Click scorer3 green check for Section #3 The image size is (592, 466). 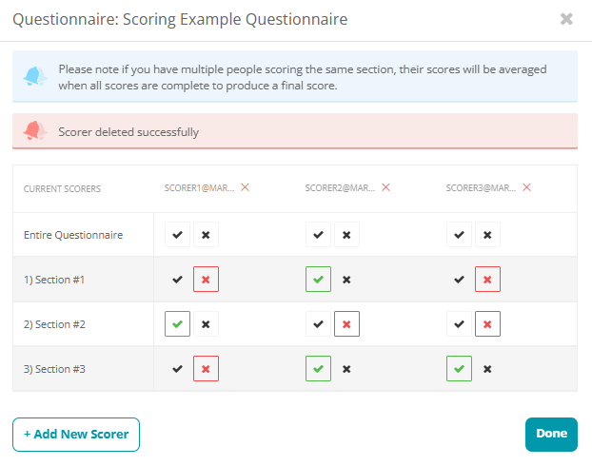459,369
